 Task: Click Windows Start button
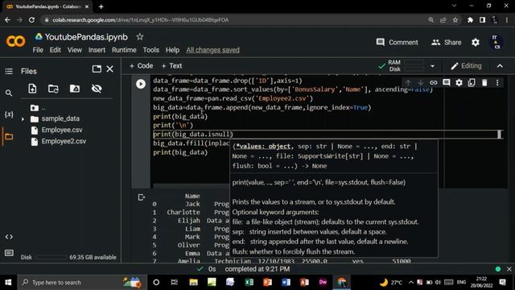coord(8,283)
